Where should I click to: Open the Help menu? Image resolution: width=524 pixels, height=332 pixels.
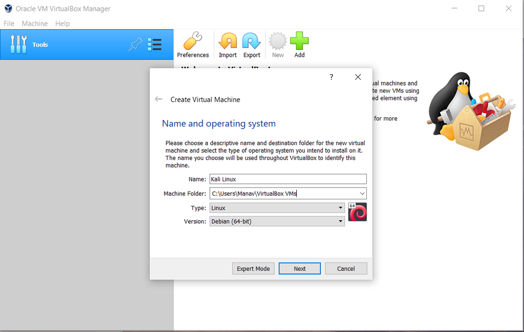(x=62, y=24)
